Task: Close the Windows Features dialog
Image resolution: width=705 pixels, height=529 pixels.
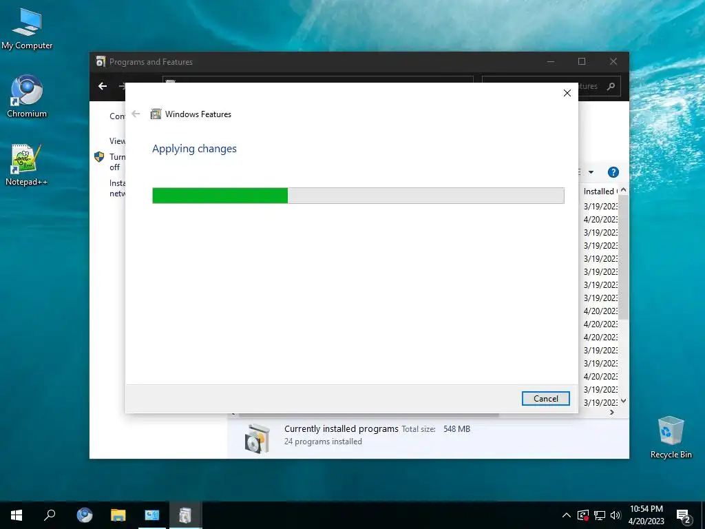Action: pyautogui.click(x=567, y=93)
